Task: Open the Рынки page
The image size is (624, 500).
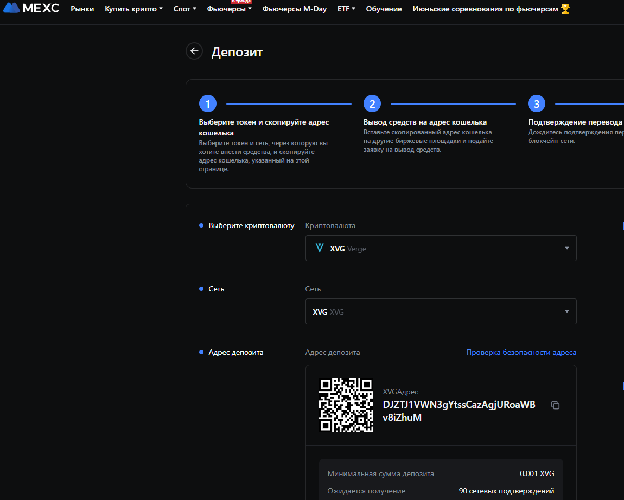Action: tap(82, 9)
